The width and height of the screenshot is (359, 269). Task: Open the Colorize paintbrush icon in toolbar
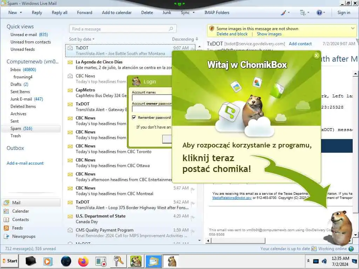point(283,13)
